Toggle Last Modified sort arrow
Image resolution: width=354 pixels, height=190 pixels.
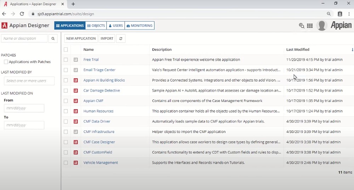pos(352,49)
